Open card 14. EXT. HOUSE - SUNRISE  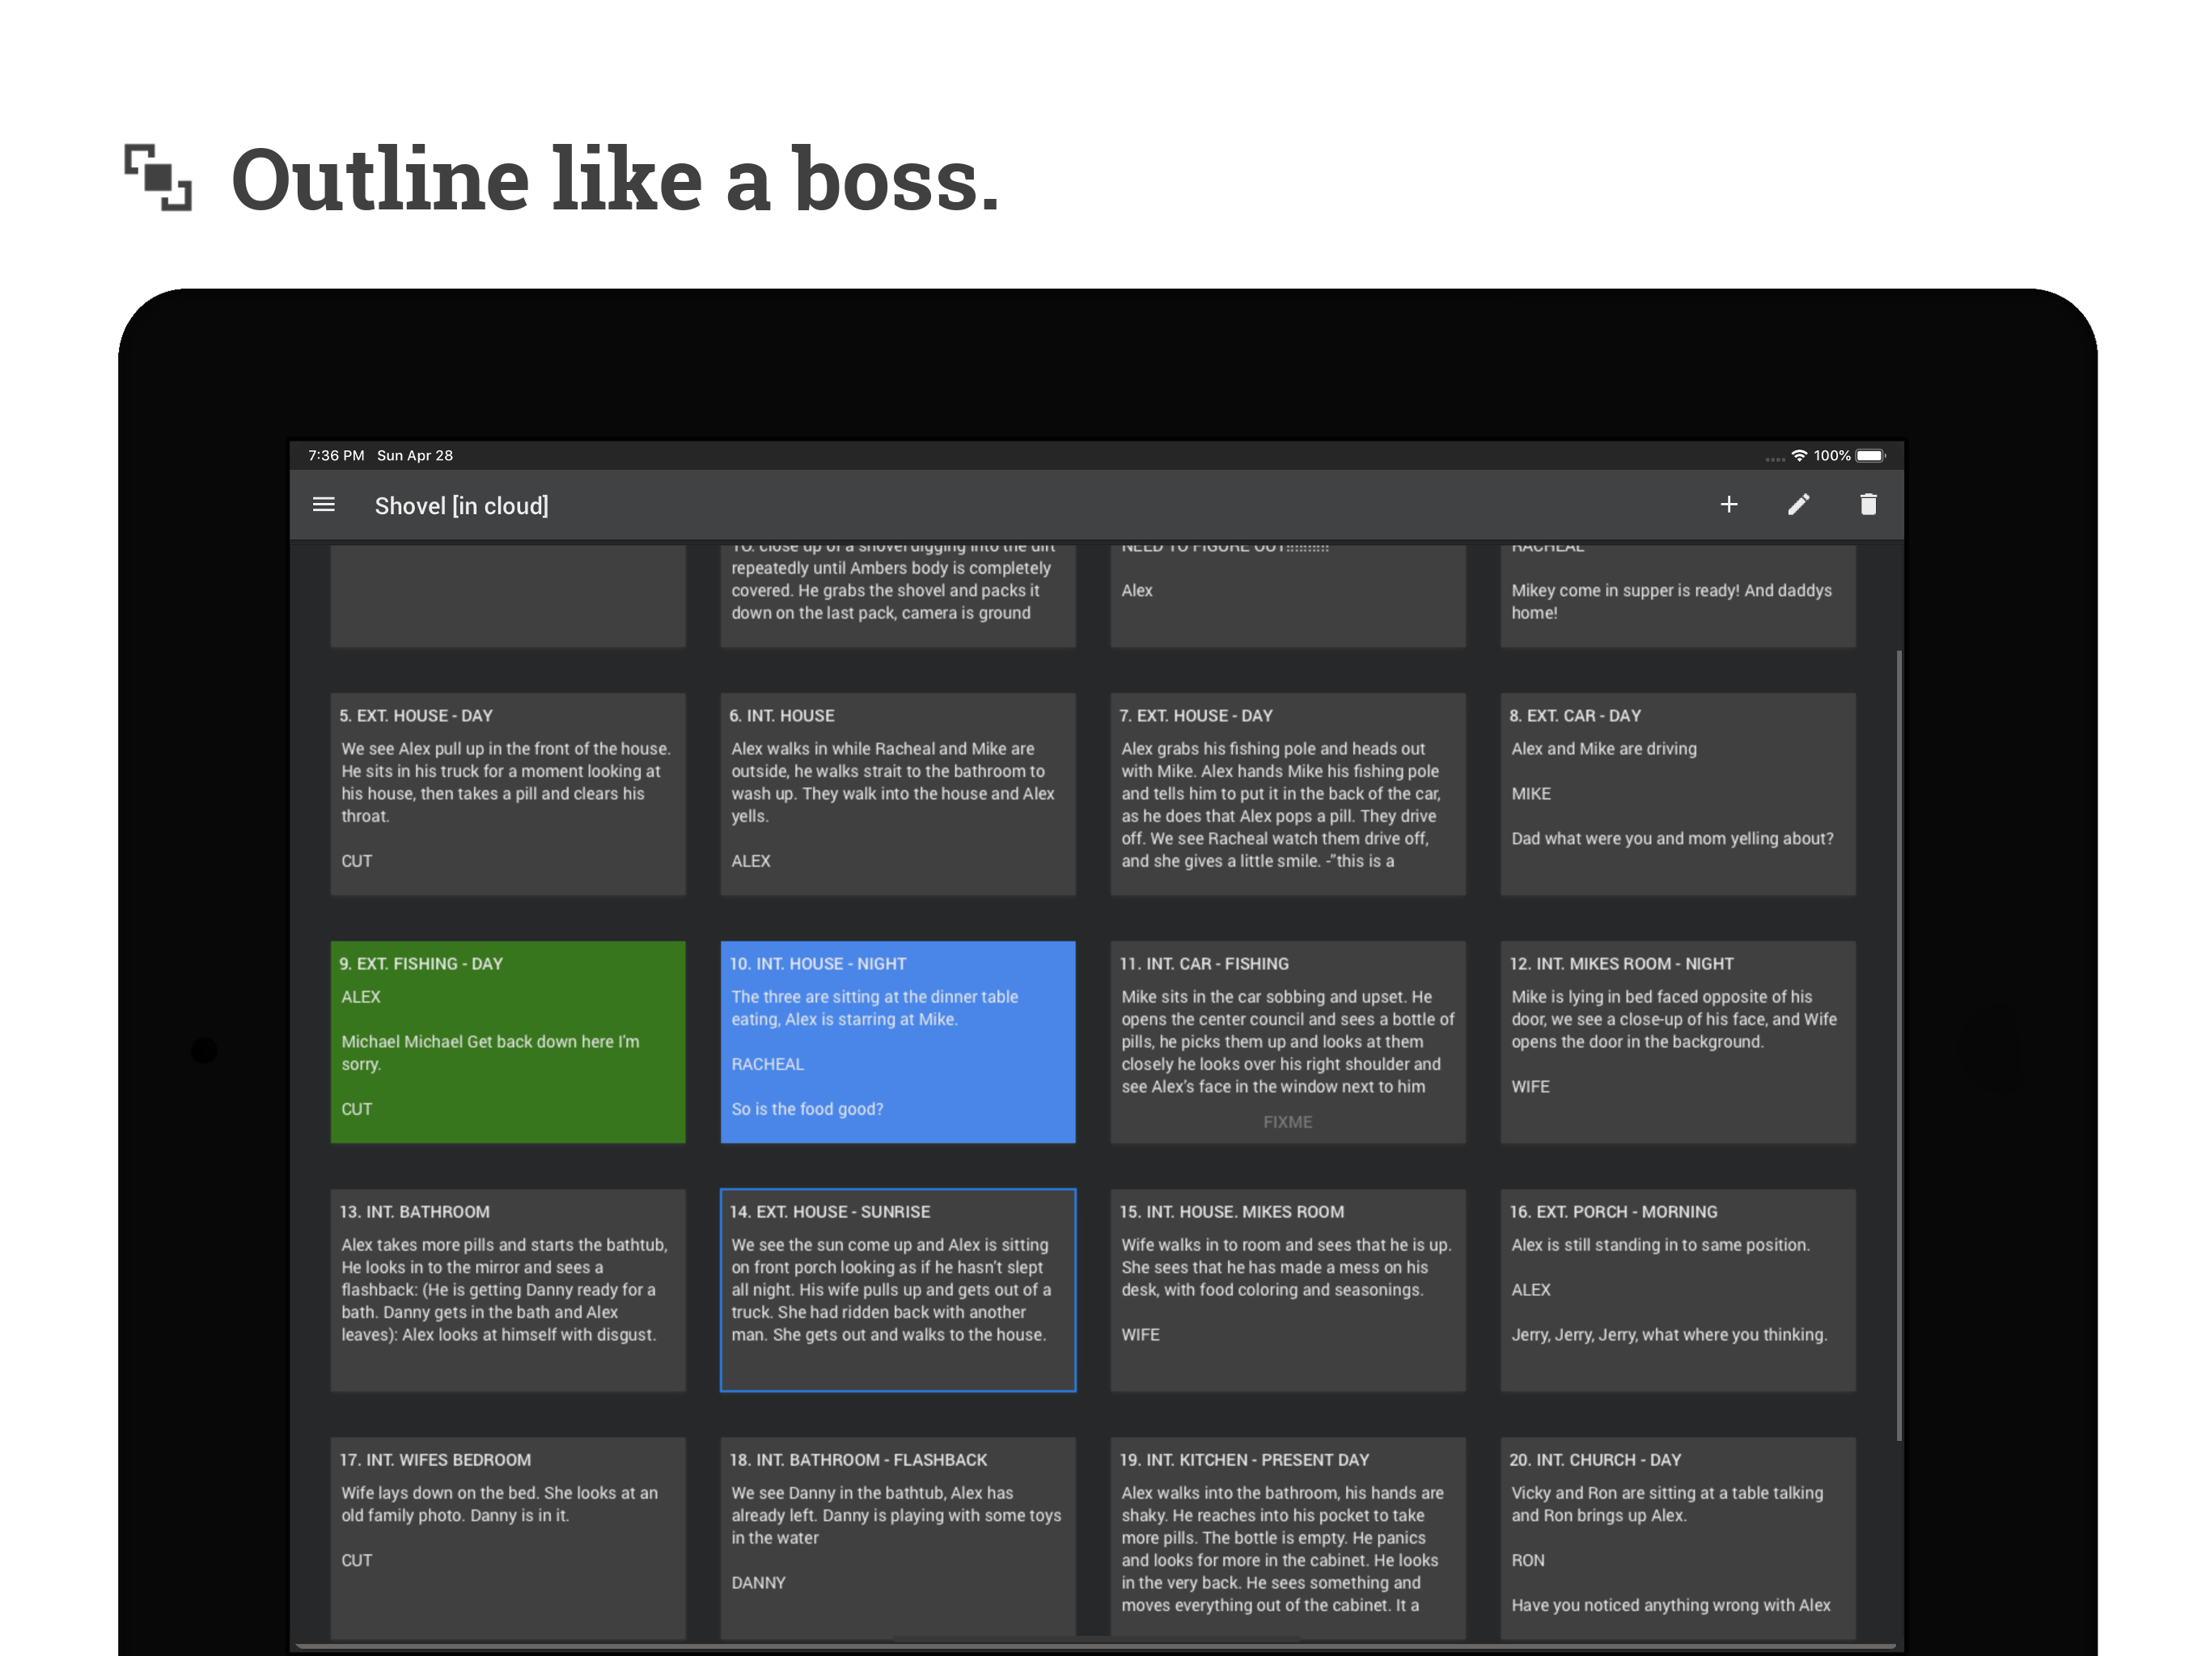[x=897, y=1290]
